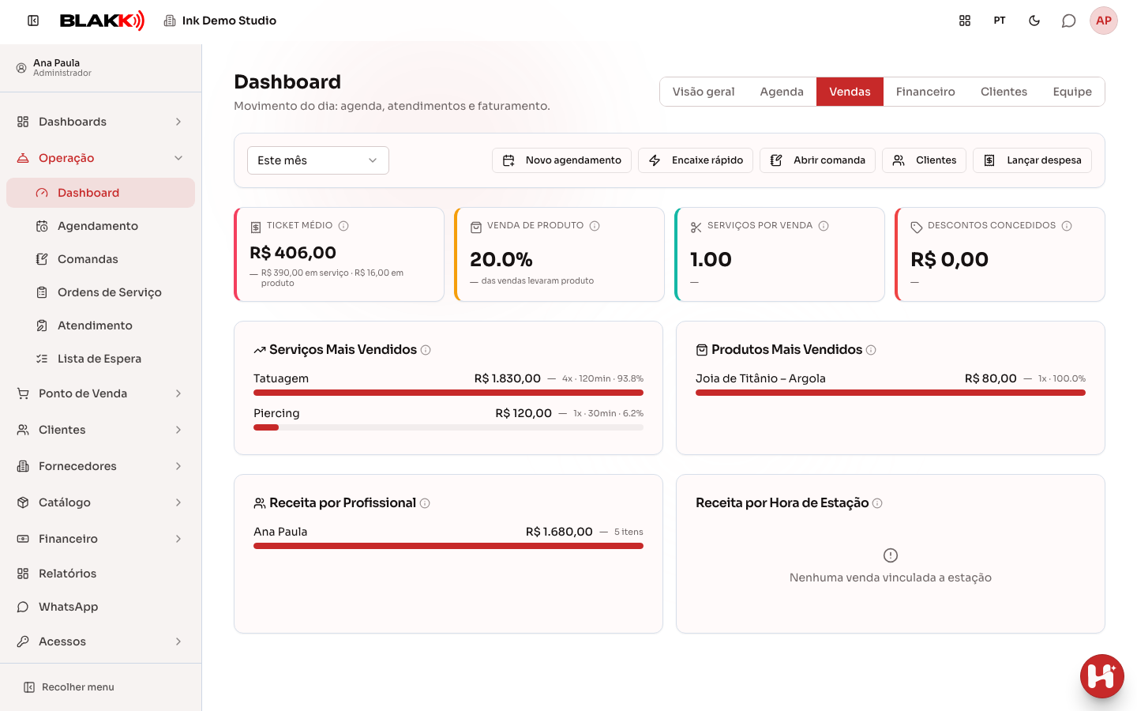Screen dimensions: 1137x711
Task: Open the floating red assistant button
Action: [1102, 676]
